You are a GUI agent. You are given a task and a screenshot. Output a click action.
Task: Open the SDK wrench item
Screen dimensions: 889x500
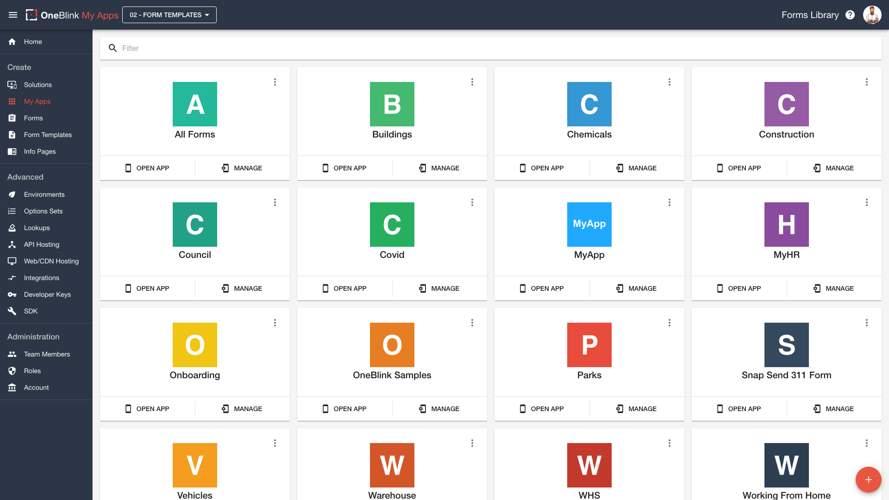(31, 311)
